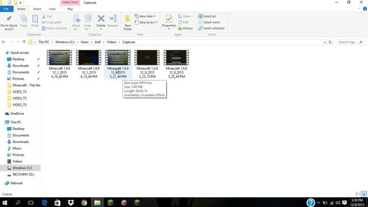Click Users in the address breadcrumb
The height and width of the screenshot is (207, 368).
click(x=85, y=42)
